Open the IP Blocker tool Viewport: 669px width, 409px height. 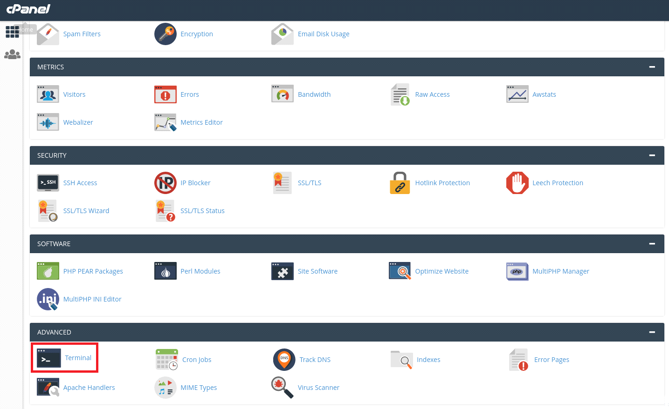click(166, 182)
